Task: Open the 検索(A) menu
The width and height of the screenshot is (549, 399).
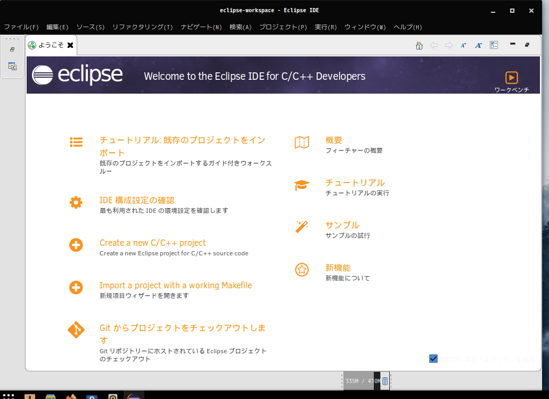Action: pyautogui.click(x=241, y=27)
